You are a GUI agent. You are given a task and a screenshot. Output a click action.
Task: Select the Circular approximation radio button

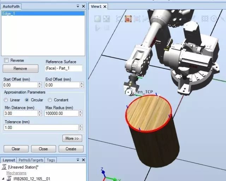pyautogui.click(x=27, y=100)
